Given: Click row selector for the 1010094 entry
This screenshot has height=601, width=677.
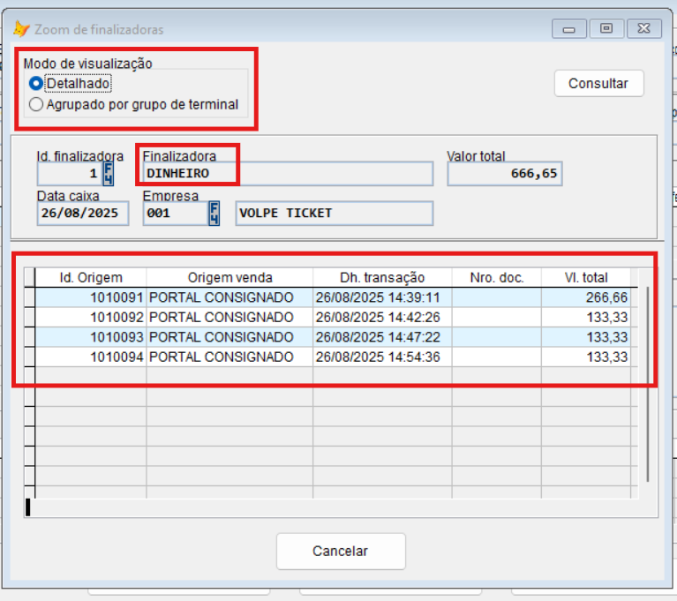Looking at the screenshot, I should point(29,357).
